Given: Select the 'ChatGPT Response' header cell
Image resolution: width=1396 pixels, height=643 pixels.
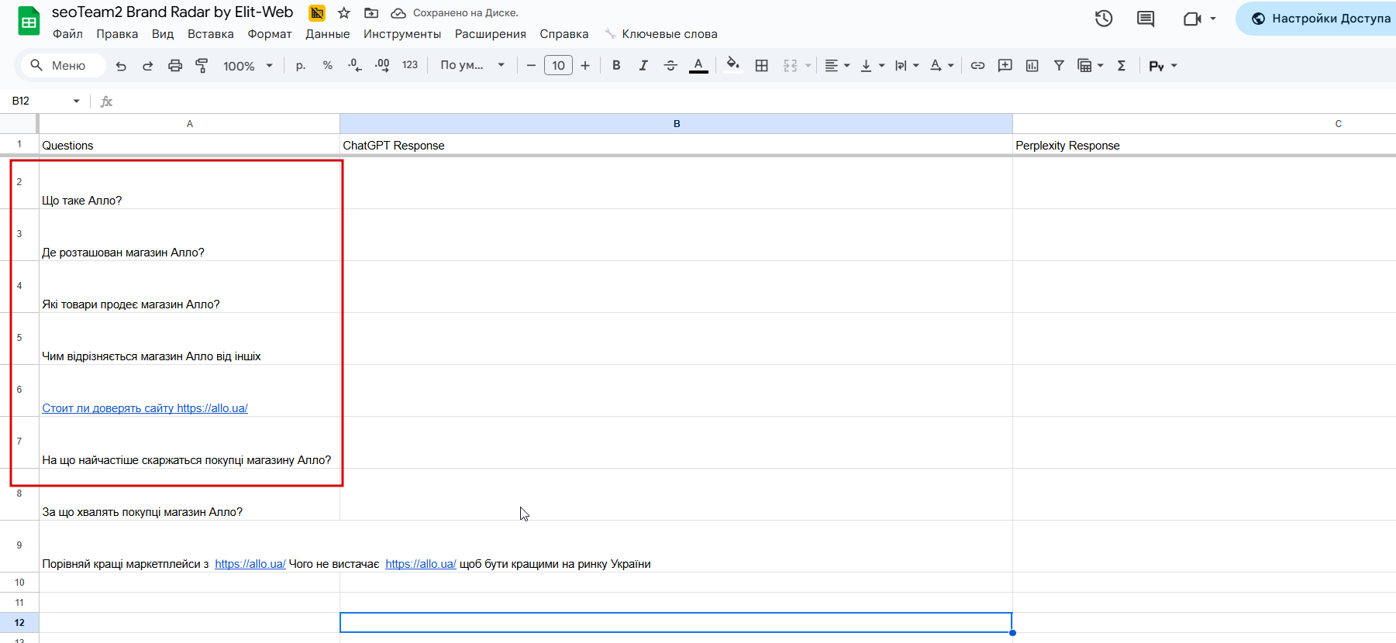Looking at the screenshot, I should pyautogui.click(x=676, y=145).
